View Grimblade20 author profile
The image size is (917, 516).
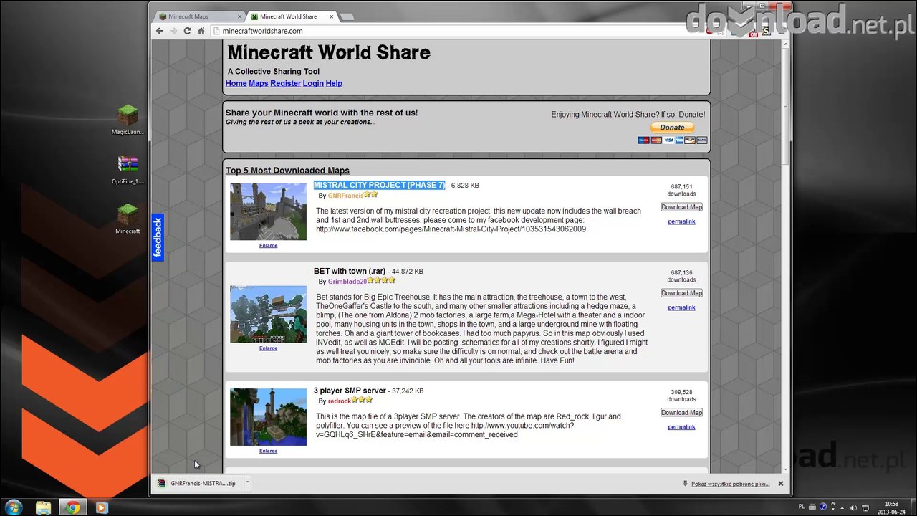pos(347,282)
